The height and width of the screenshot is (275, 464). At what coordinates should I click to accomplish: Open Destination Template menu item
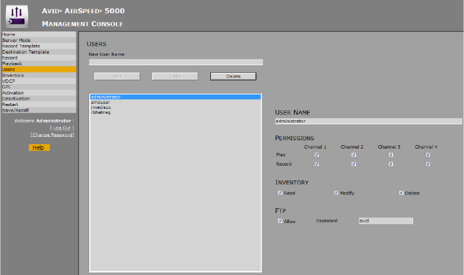click(x=39, y=52)
